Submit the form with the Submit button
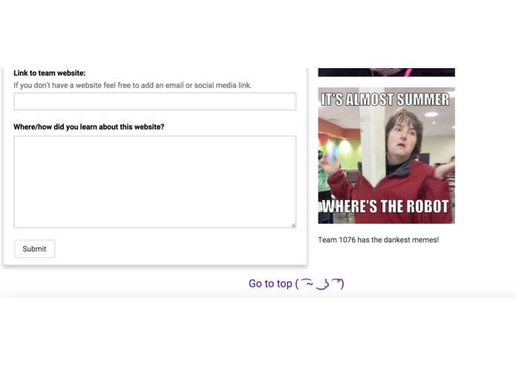This screenshot has width=516, height=366. [35, 249]
